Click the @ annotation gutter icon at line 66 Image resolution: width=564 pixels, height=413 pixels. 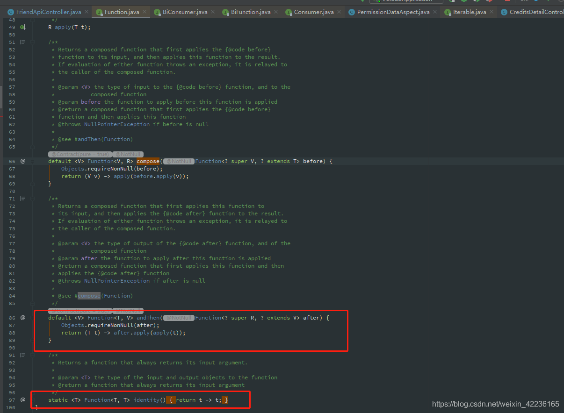[x=22, y=161]
